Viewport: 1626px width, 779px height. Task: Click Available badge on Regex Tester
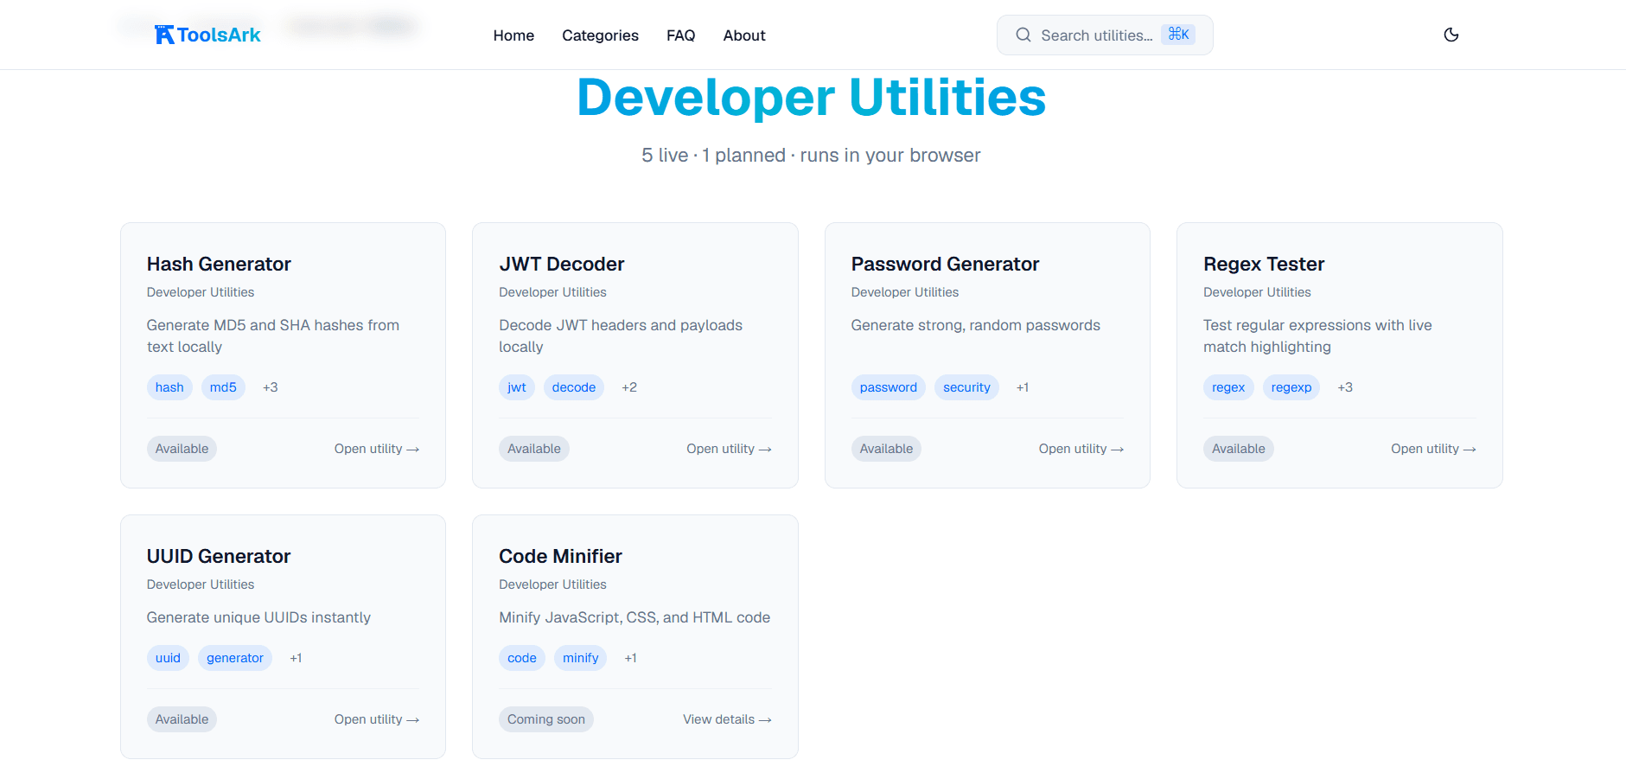(x=1239, y=449)
